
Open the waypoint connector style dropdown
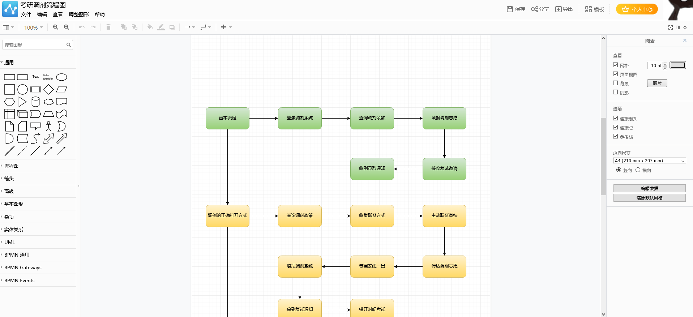coord(206,27)
